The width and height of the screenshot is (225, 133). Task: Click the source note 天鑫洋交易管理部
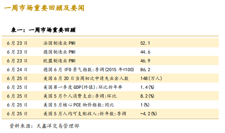point(58,126)
